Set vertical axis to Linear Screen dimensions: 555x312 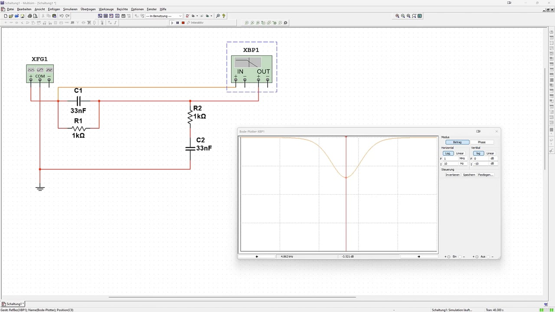click(x=490, y=153)
